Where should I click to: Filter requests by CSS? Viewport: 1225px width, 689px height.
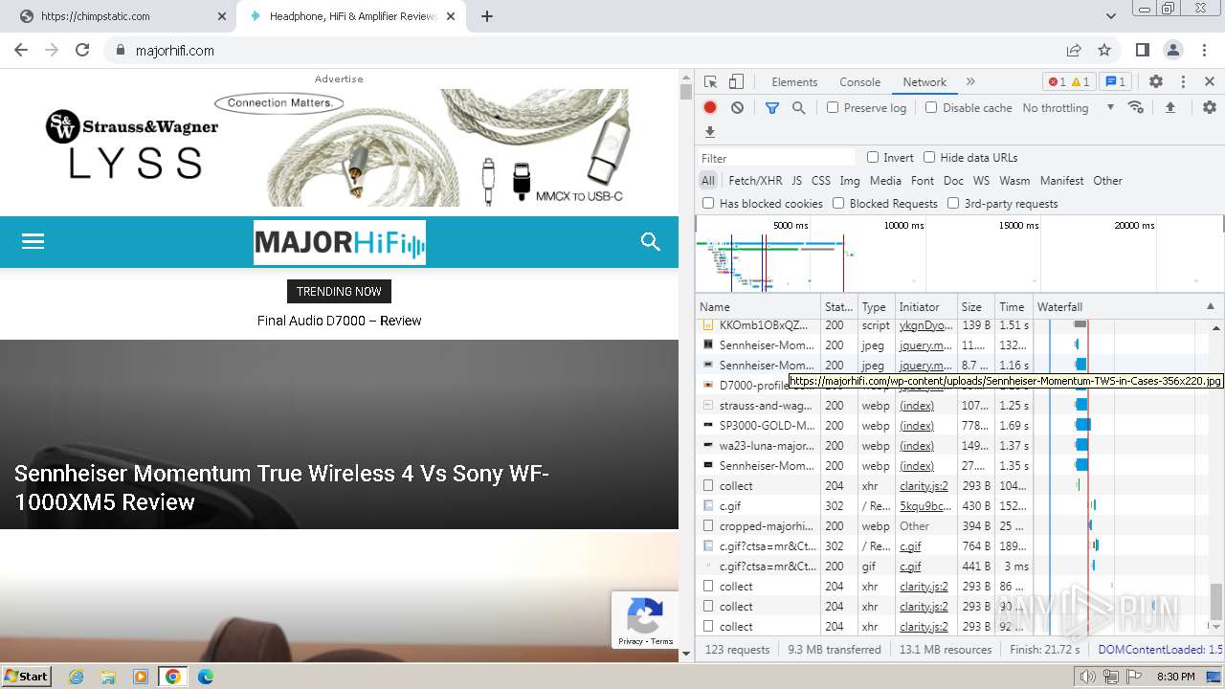(x=821, y=181)
